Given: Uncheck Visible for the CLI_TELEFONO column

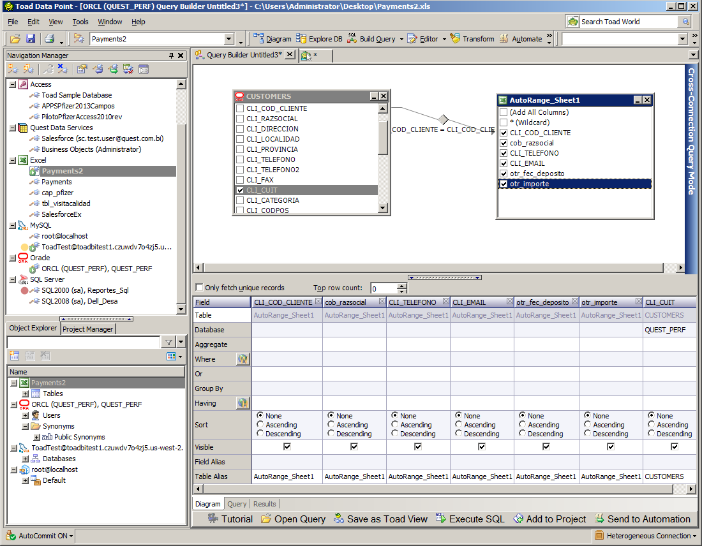Looking at the screenshot, I should 418,446.
